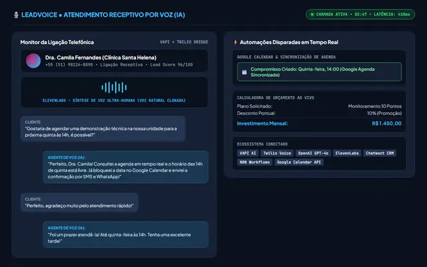Click agent reply Foi um prazer atendê-la
Image resolution: width=427 pixels, height=267 pixels.
[x=125, y=234]
